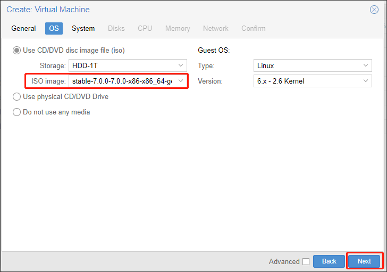Select Use physical CD/DVD Drive option
The width and height of the screenshot is (387, 272).
click(x=16, y=96)
